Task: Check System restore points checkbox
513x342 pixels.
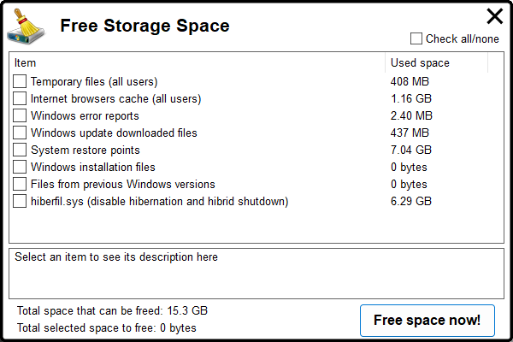Action: click(20, 150)
